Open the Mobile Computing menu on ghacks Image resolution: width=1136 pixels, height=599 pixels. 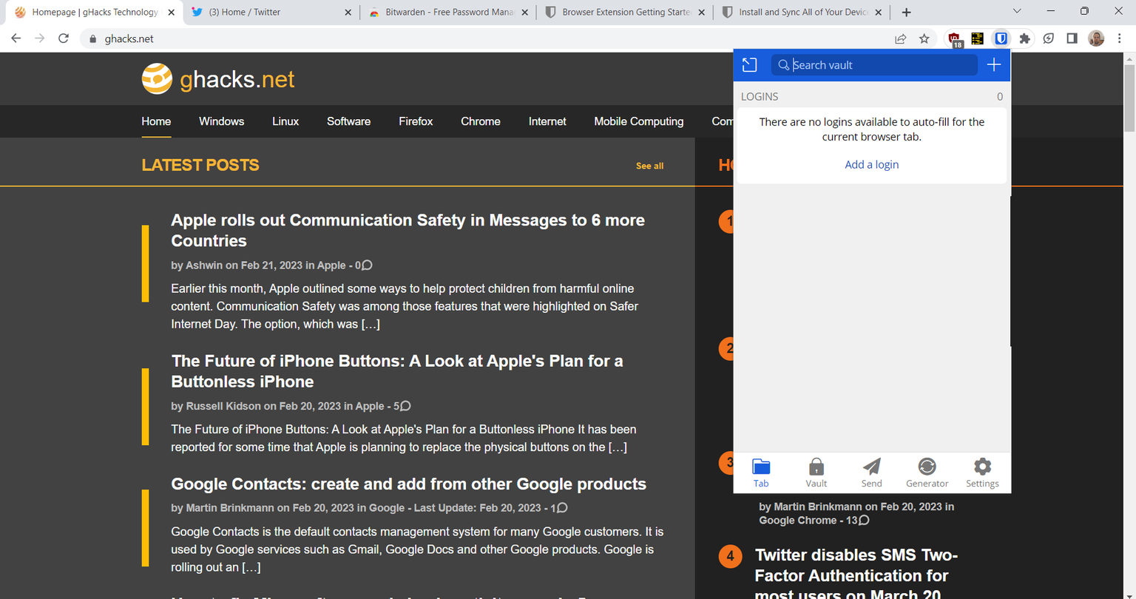639,121
